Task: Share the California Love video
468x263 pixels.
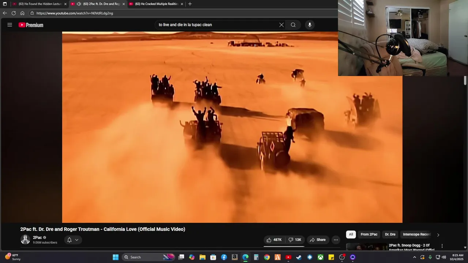Action: coord(317,240)
